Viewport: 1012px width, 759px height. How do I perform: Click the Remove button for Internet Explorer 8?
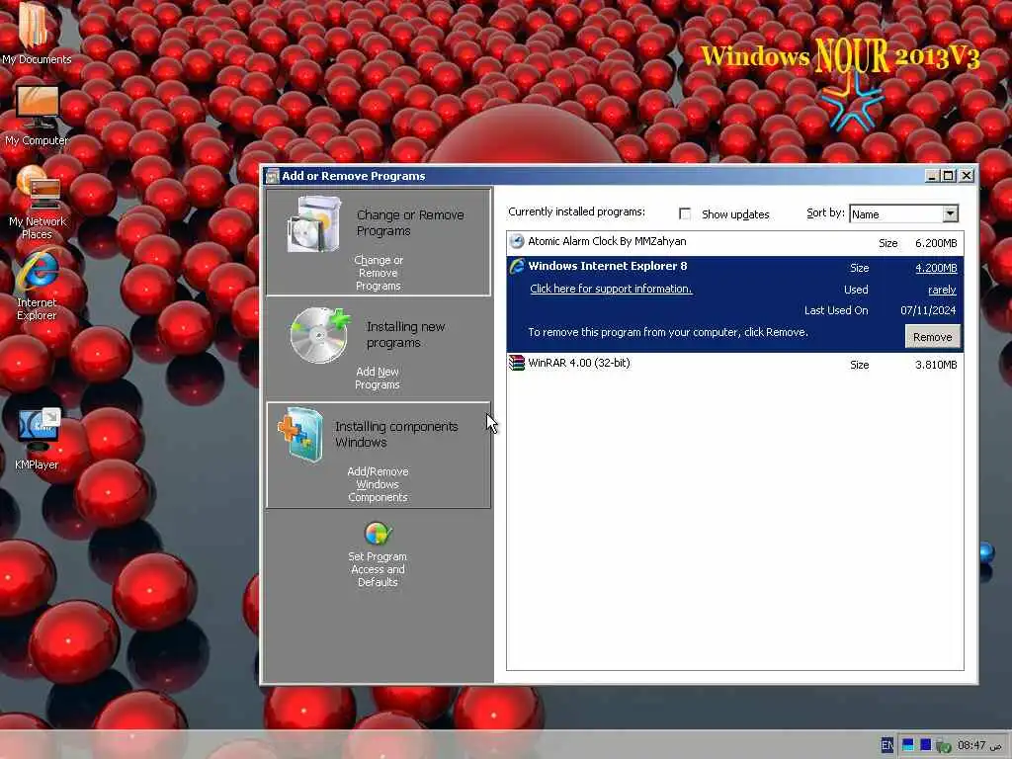coord(933,337)
